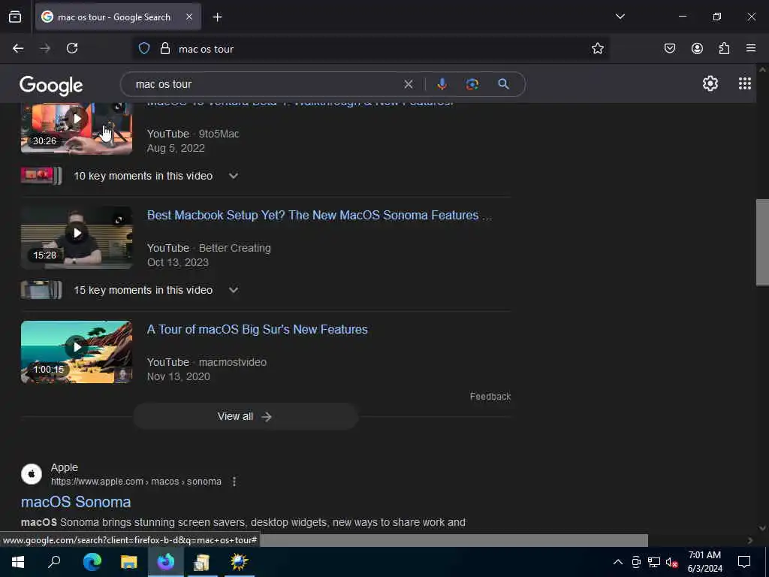Viewport: 769px width, 577px height.
Task: Open the extensions puzzle icon
Action: coord(724,48)
